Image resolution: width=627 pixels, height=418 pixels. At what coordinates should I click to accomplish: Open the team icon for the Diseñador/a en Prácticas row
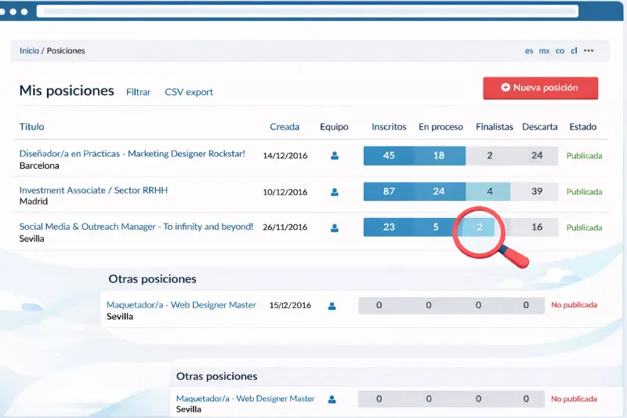[x=335, y=155]
